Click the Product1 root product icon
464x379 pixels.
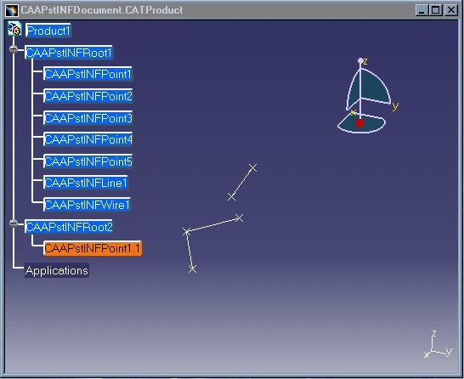click(x=14, y=29)
